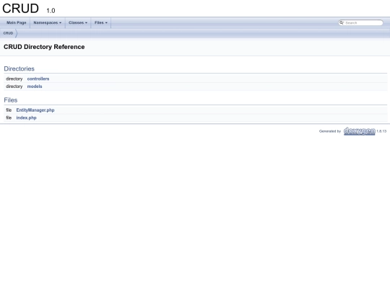390x292 pixels.
Task: Click the doxygen logo in footer
Action: [360, 131]
